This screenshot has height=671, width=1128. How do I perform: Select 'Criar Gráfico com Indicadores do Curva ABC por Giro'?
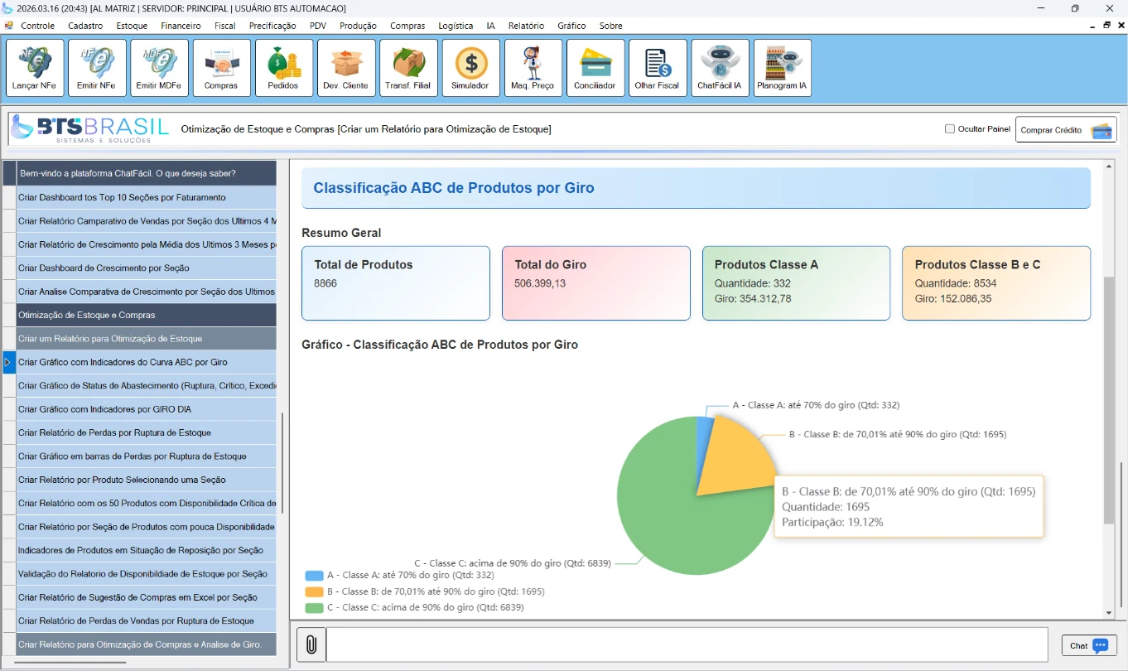(x=146, y=362)
